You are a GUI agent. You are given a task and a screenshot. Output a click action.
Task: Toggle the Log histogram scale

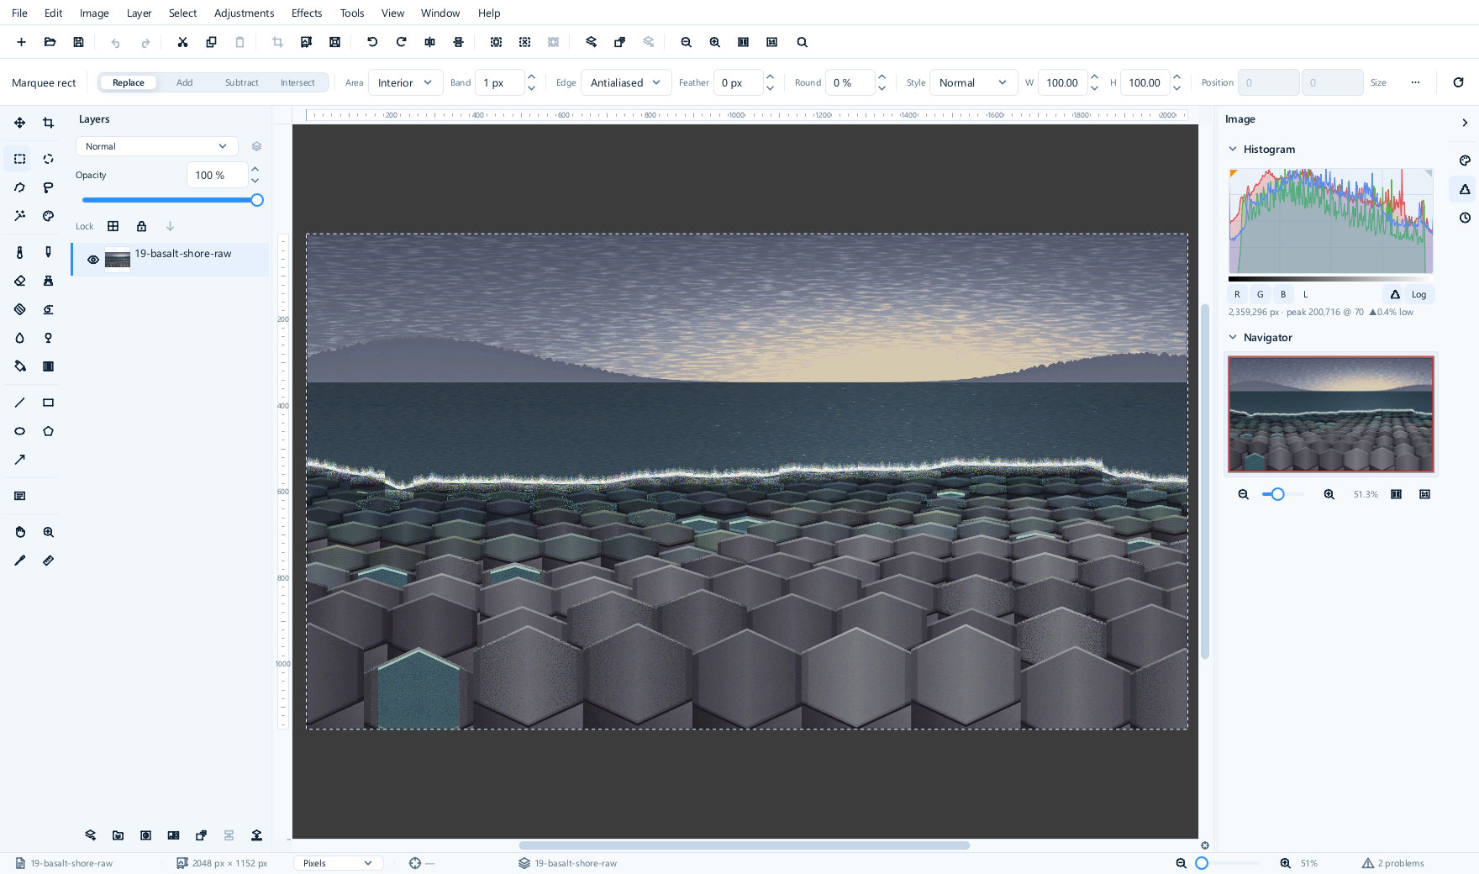click(x=1418, y=294)
